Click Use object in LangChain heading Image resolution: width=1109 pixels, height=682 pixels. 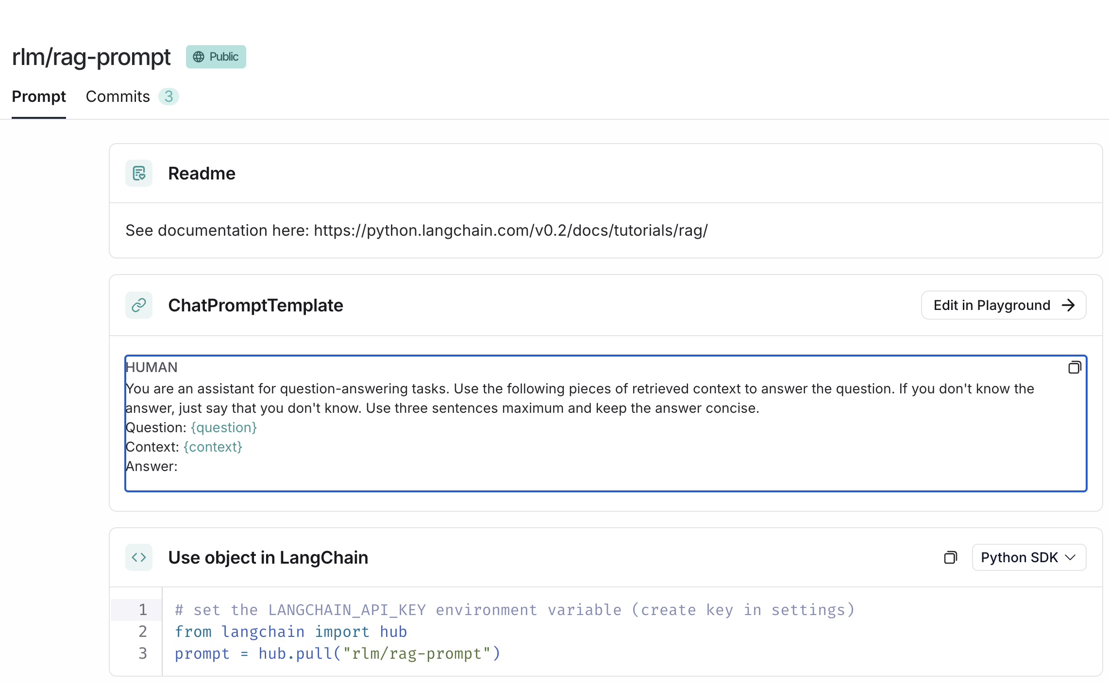coord(268,557)
